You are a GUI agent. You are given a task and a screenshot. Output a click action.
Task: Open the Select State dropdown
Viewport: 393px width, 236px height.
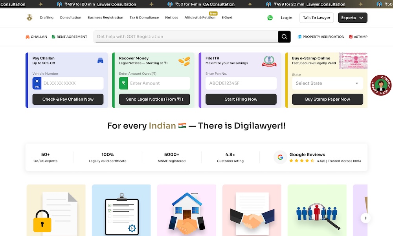327,83
